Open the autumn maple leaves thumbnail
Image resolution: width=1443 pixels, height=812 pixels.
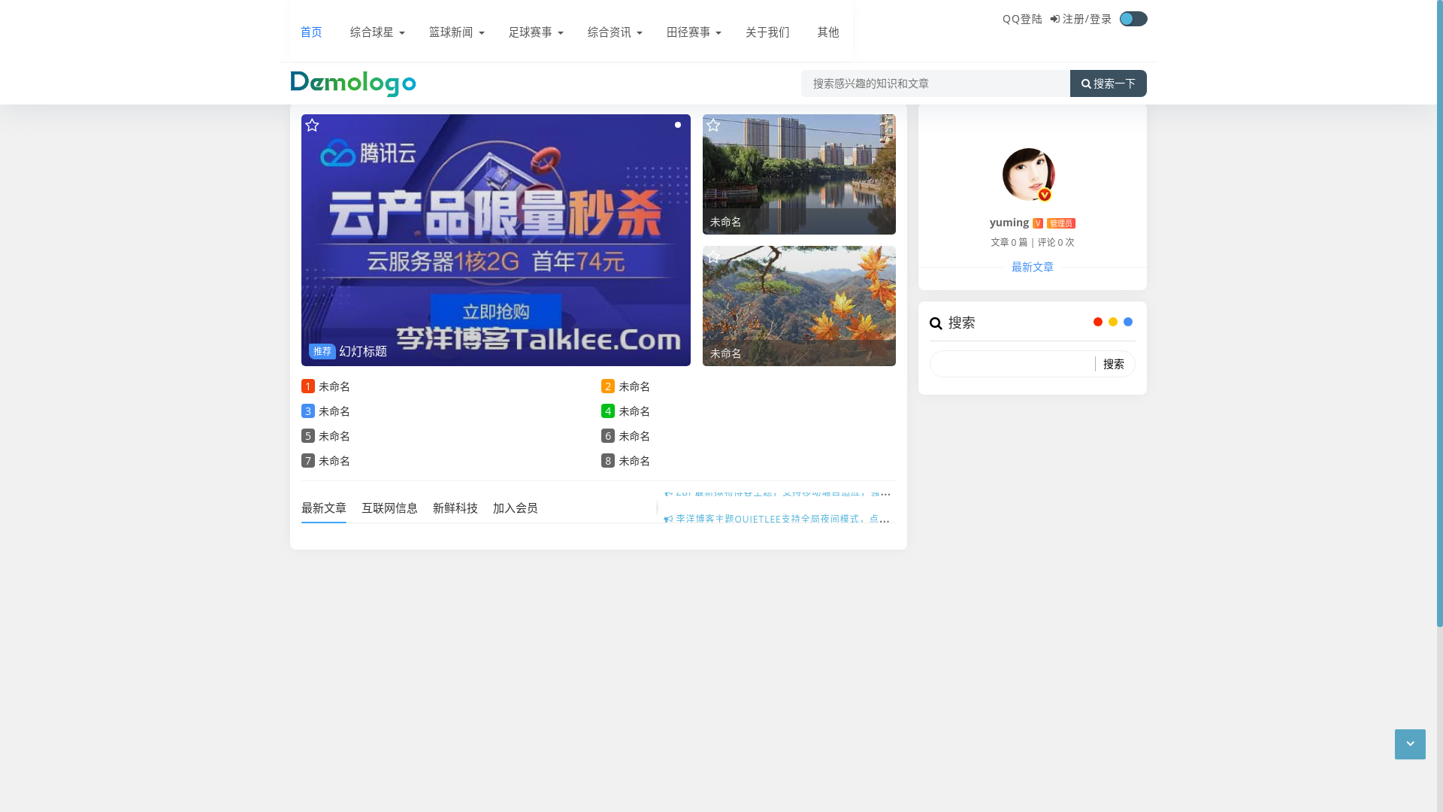click(799, 306)
